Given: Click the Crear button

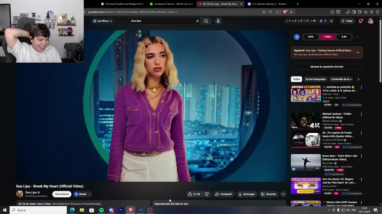Looking at the screenshot, I should (347, 21).
